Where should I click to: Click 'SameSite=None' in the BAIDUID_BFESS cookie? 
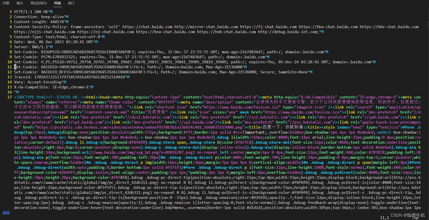[293, 72]
